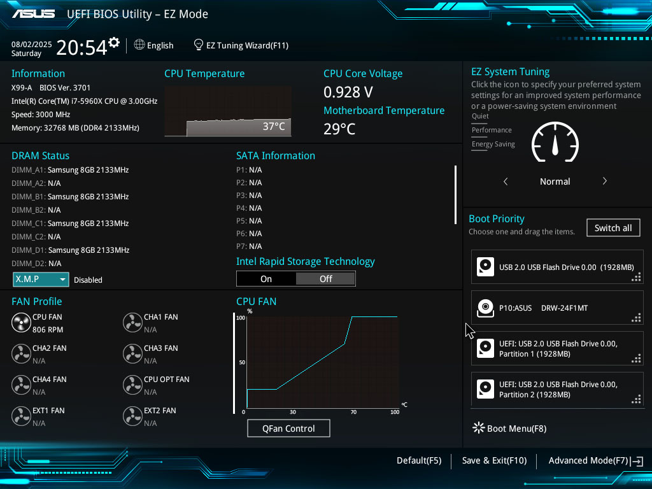Click the 08/02/2025 date text

coord(32,44)
